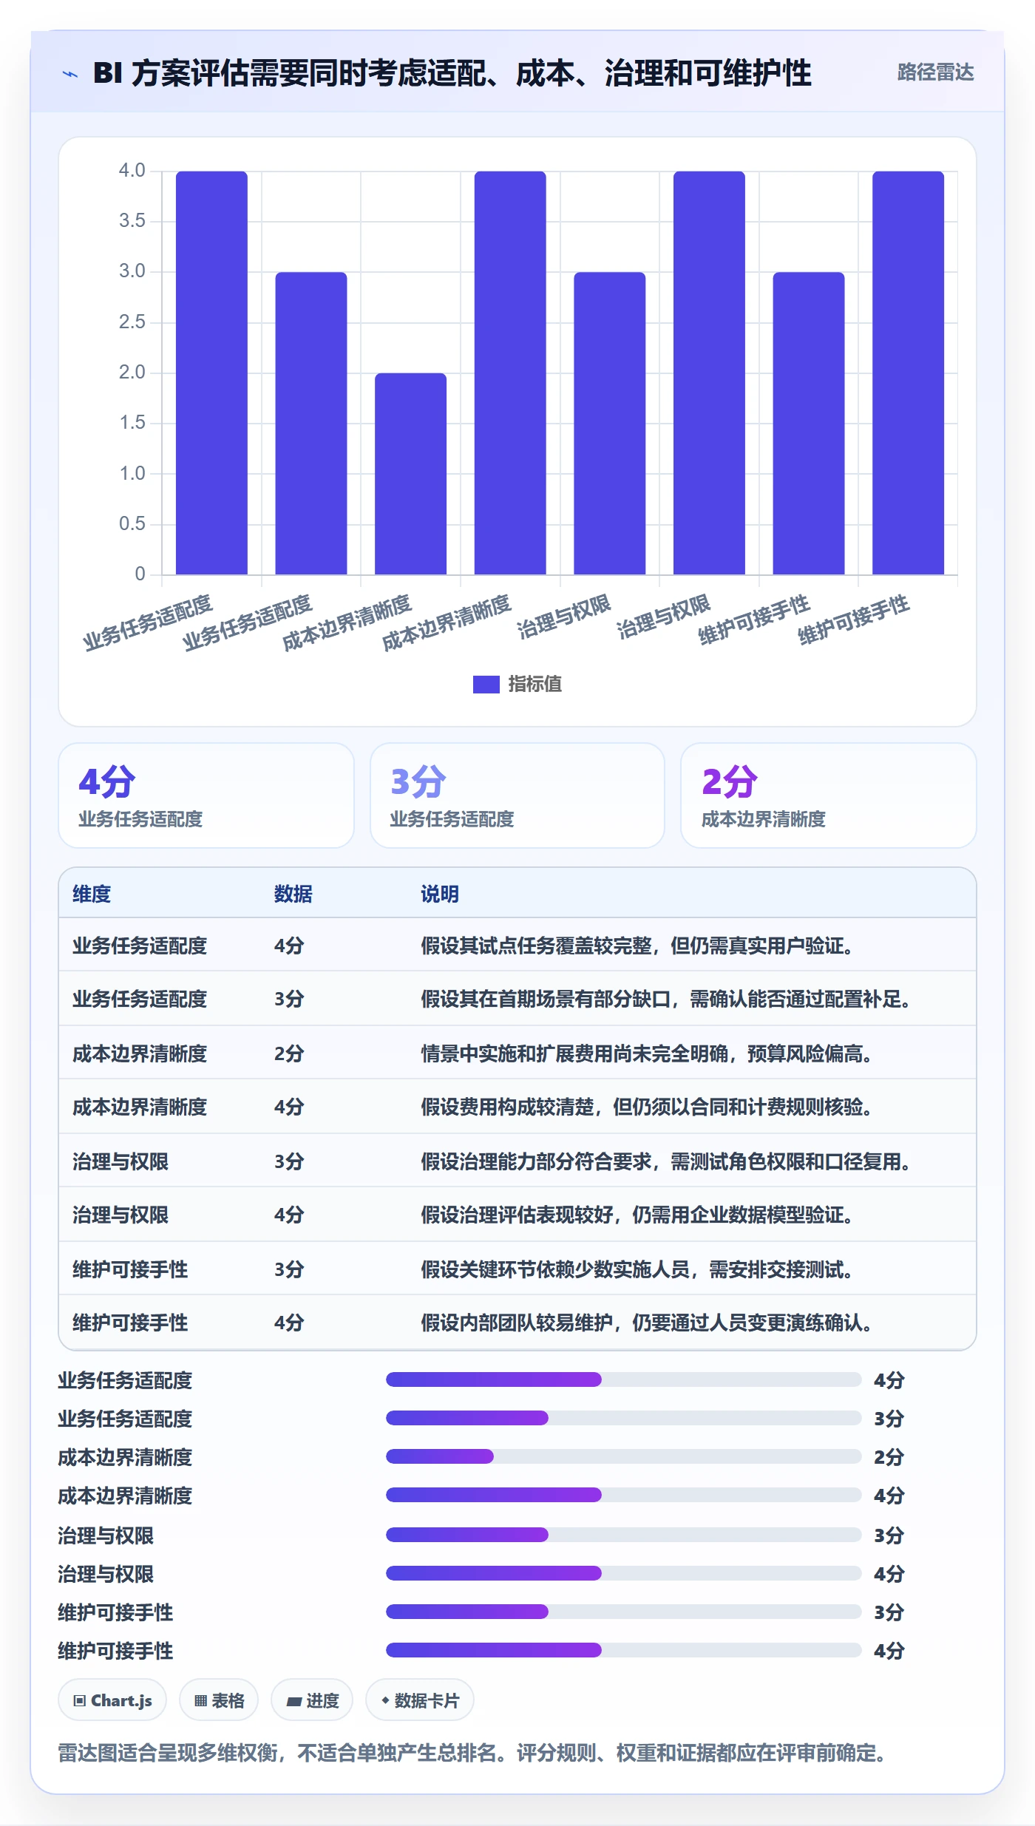Screen dimensions: 1035x1826
Task: Click the last 维护可接手性 chart bar reaching 4.0
Action: (909, 373)
